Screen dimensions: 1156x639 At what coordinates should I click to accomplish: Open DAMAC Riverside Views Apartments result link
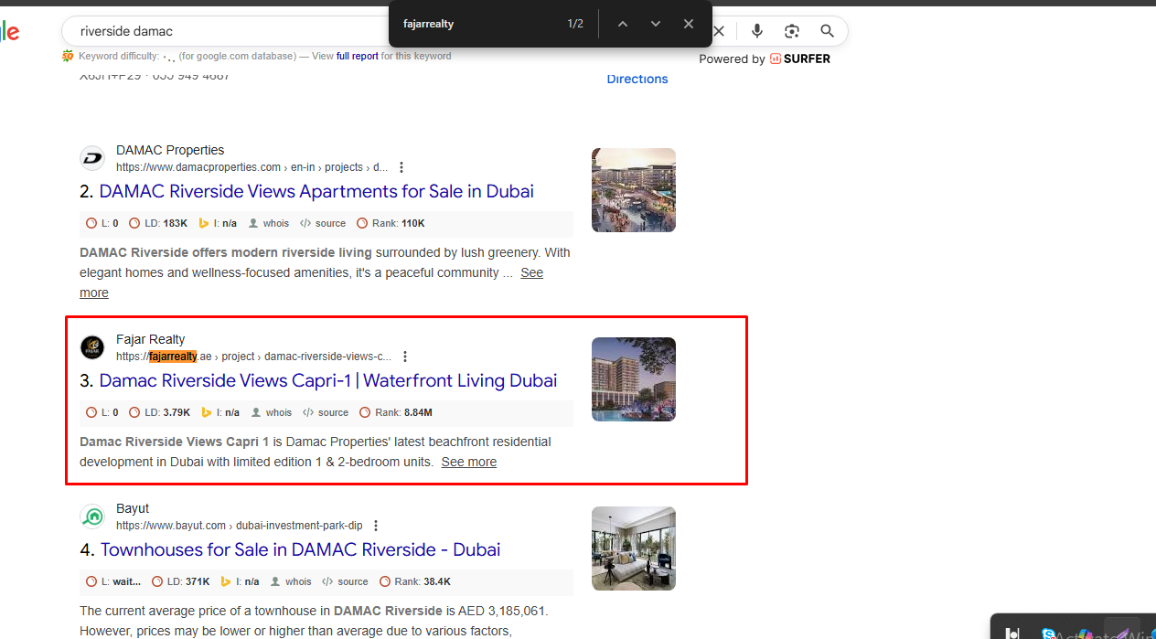[x=316, y=191]
